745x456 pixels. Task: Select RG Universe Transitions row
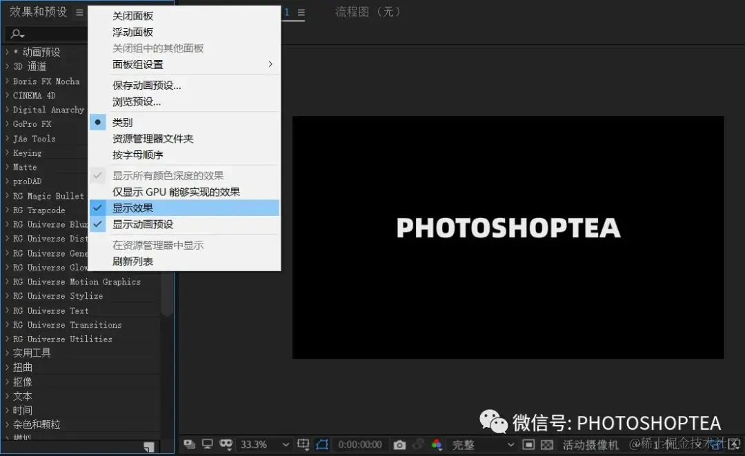click(81, 325)
